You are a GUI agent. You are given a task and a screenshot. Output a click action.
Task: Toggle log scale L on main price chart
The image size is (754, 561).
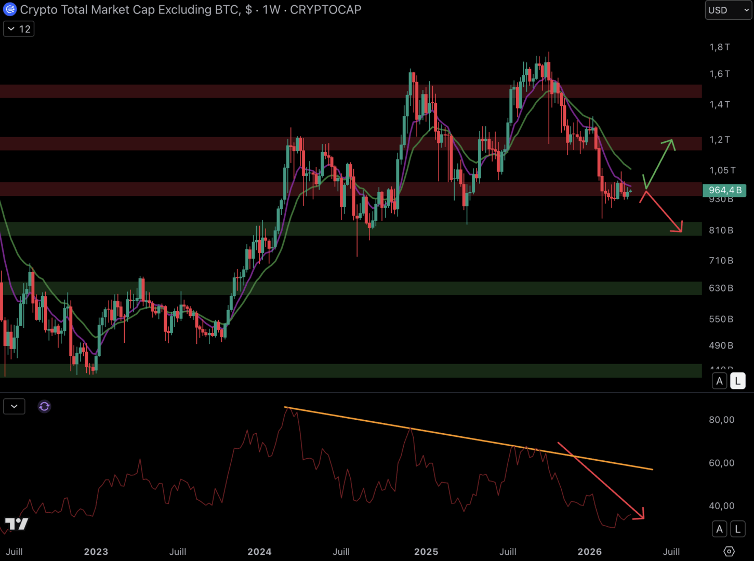tap(737, 381)
